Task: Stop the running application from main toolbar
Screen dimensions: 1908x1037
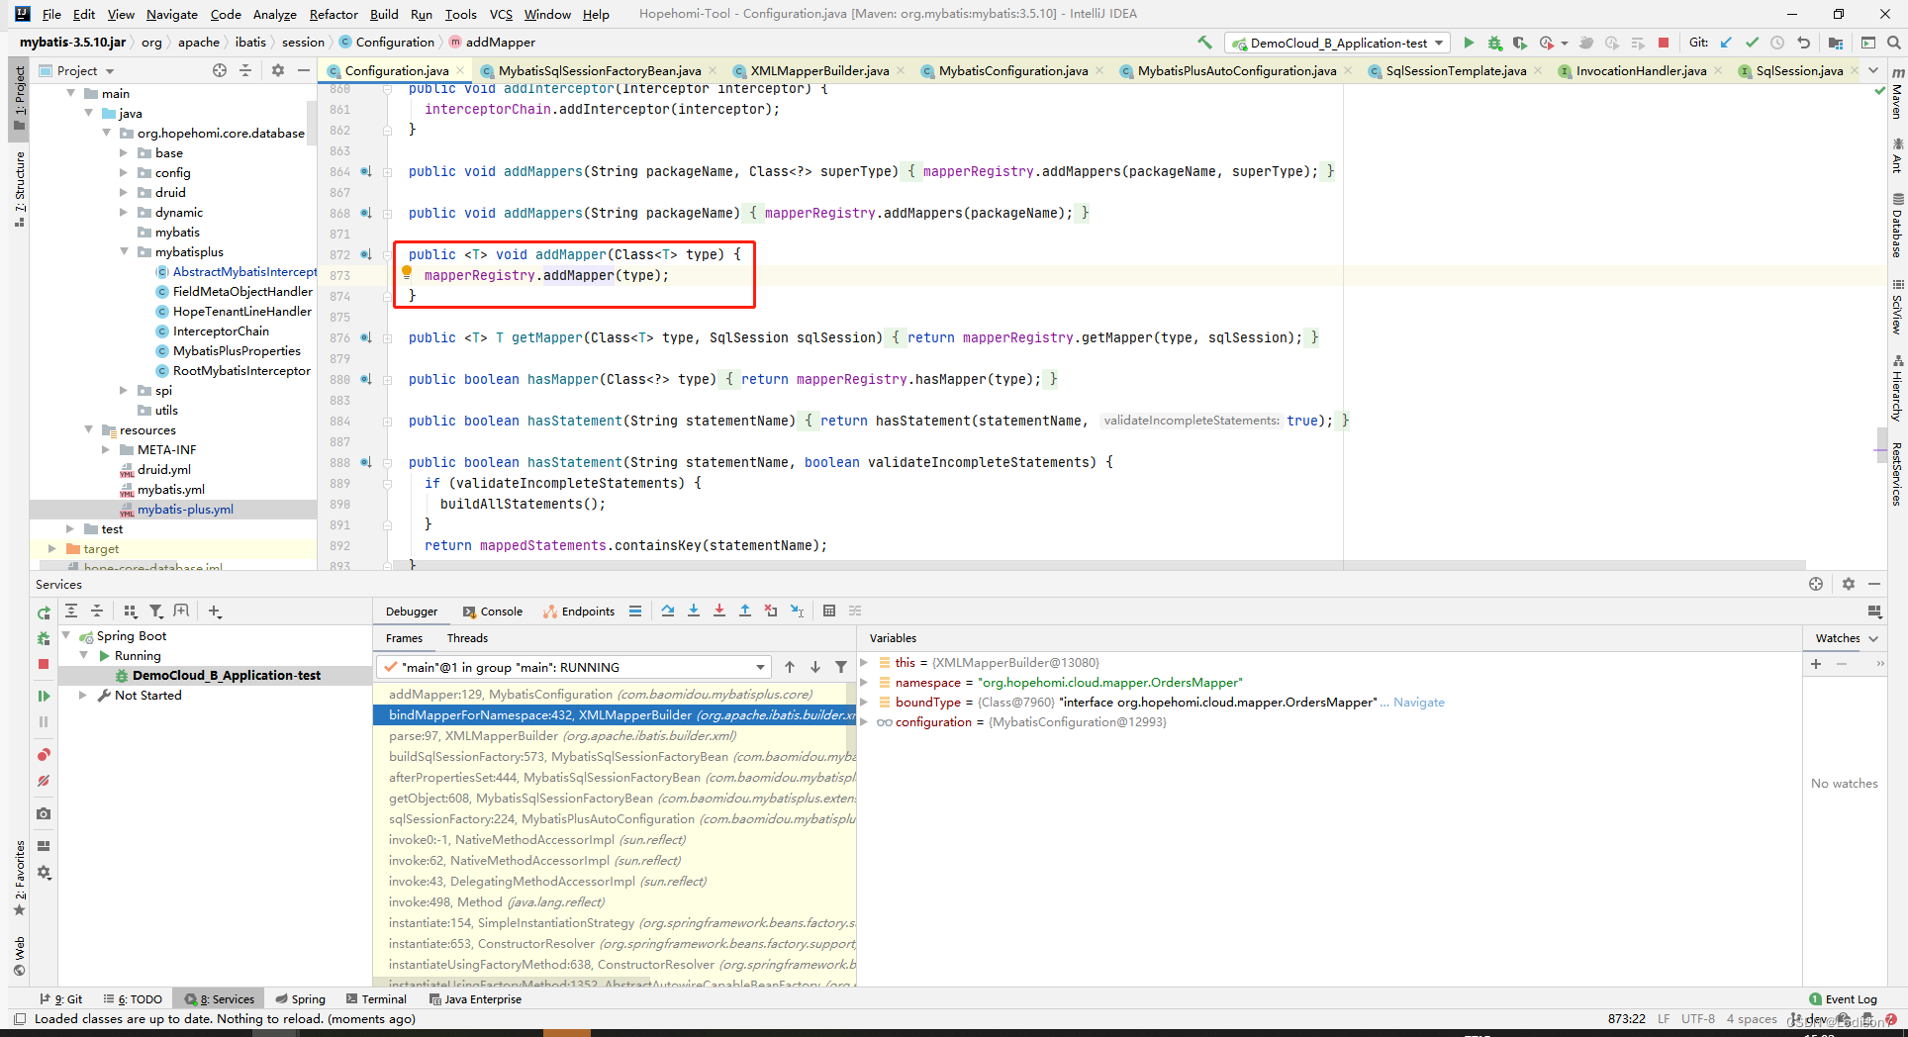Action: [x=1664, y=43]
